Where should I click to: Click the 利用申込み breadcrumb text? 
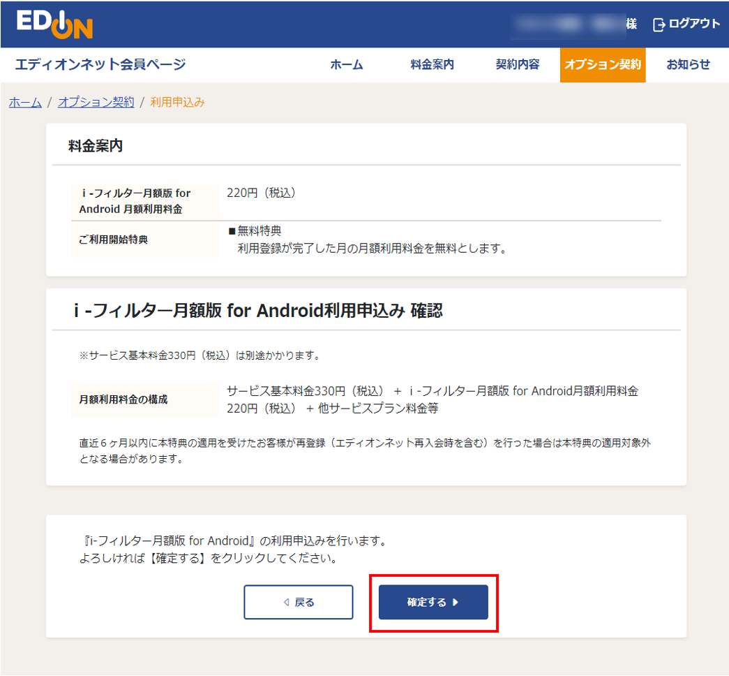[176, 102]
